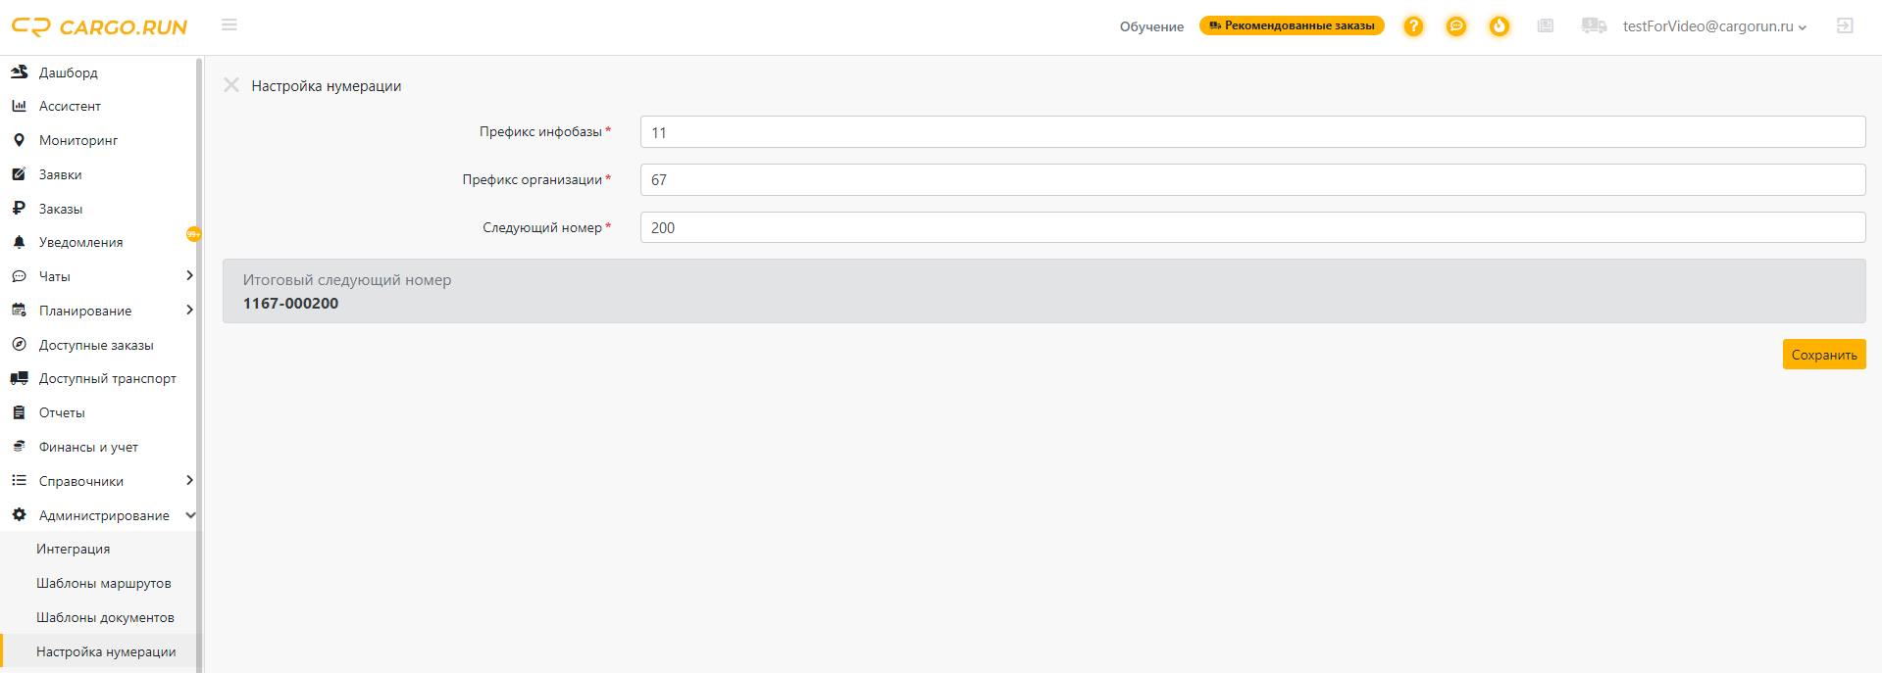The image size is (1882, 673).
Task: Focus the Префикс организации input field
Action: coord(1252,179)
